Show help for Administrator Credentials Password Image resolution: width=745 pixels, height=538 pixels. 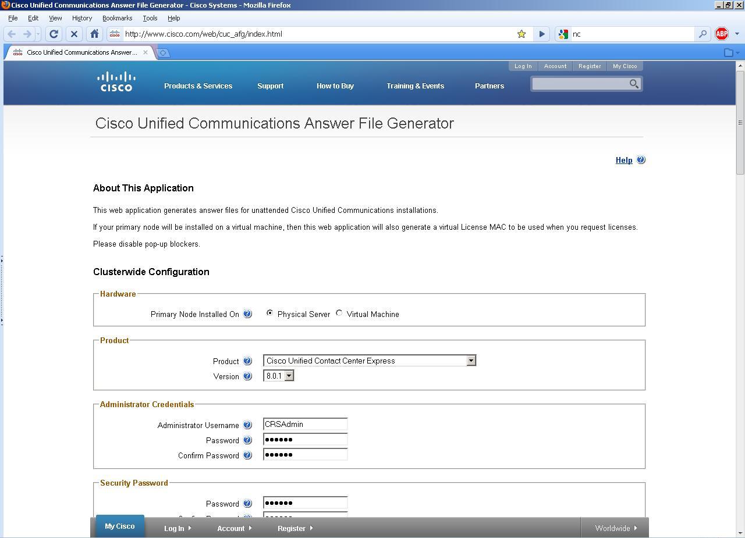click(x=247, y=440)
